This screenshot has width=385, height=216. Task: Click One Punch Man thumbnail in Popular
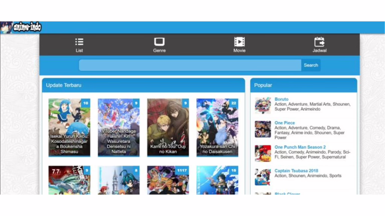tap(263, 153)
